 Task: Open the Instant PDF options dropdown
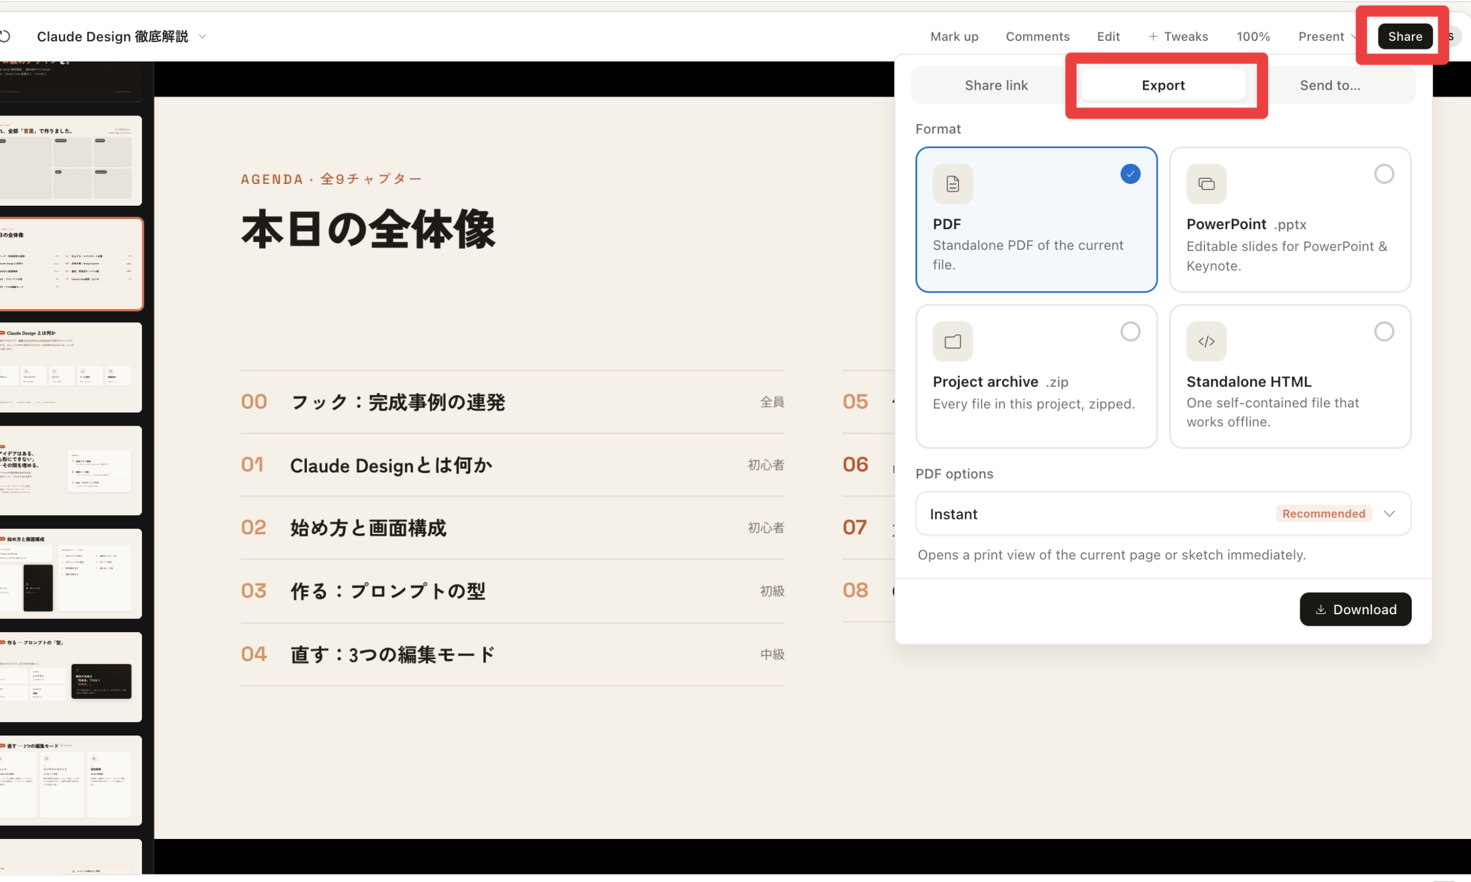coord(1162,514)
